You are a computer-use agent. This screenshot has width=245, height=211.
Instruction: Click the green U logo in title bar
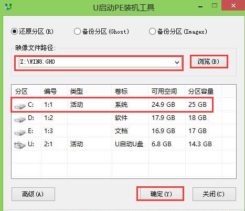(8, 7)
